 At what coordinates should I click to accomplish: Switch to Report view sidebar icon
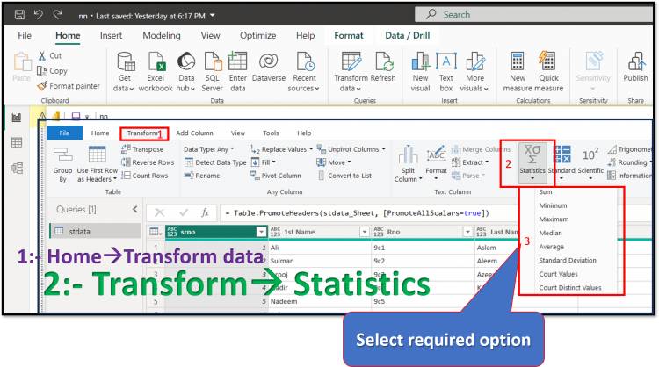17,118
